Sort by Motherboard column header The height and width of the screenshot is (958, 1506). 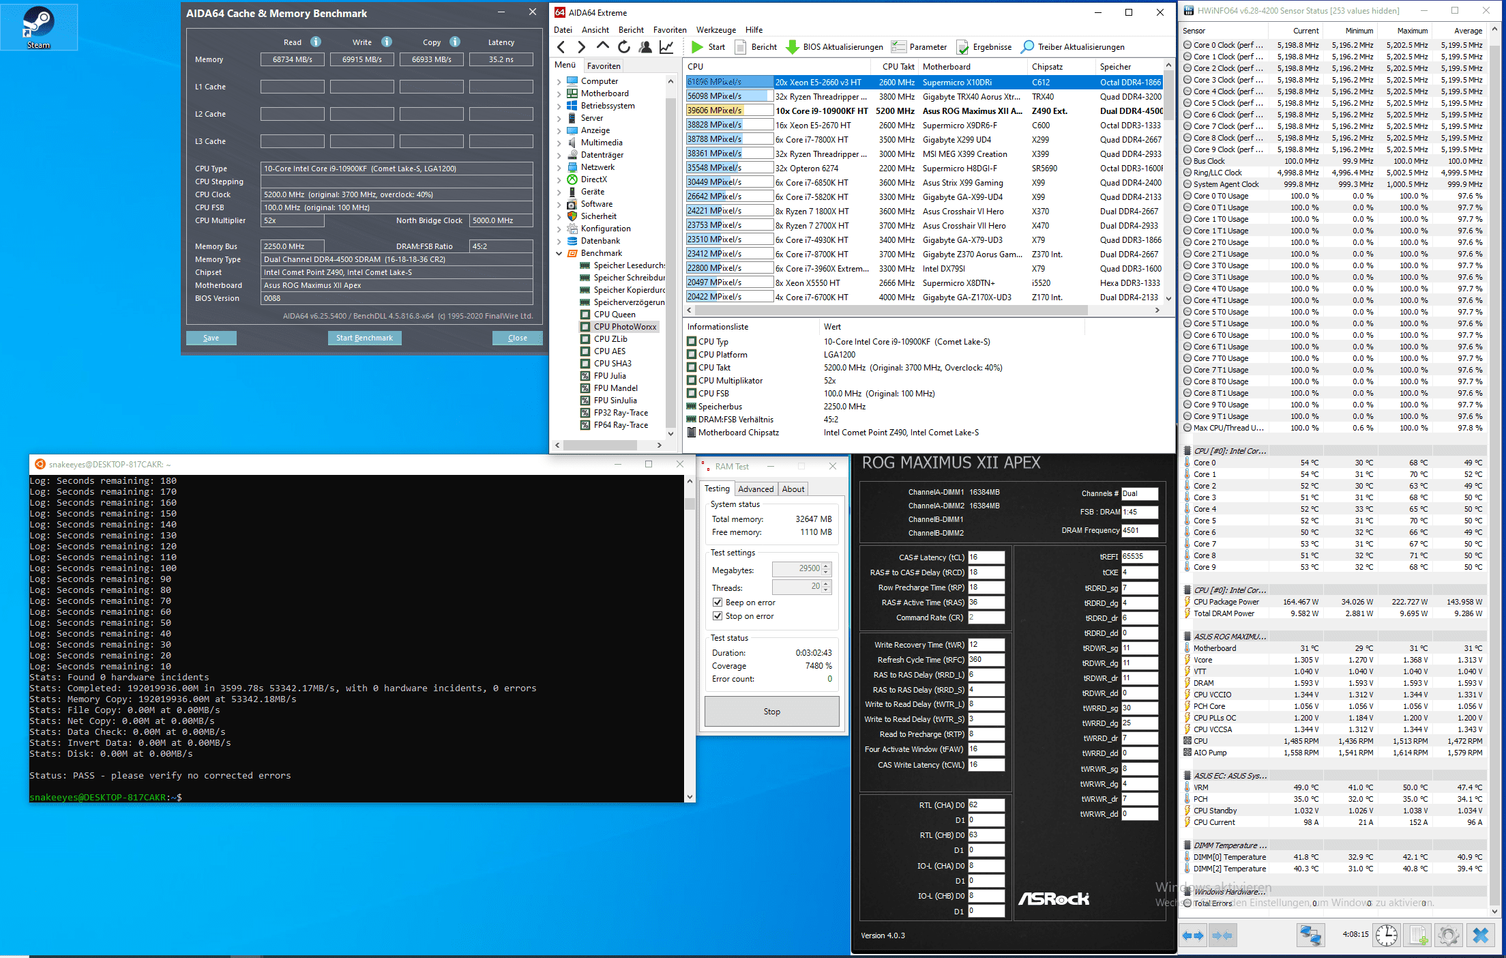(x=973, y=67)
